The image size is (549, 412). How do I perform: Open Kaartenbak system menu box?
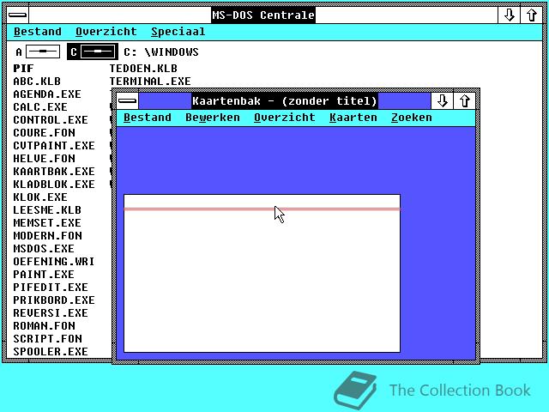pyautogui.click(x=128, y=101)
